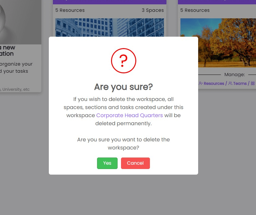The width and height of the screenshot is (256, 215).
Task: Click "3 Spaces" on the middle card
Action: 152,10
